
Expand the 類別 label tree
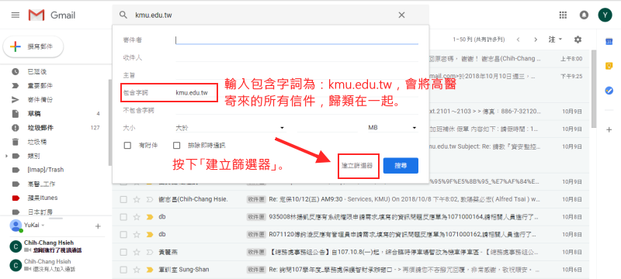click(x=6, y=156)
